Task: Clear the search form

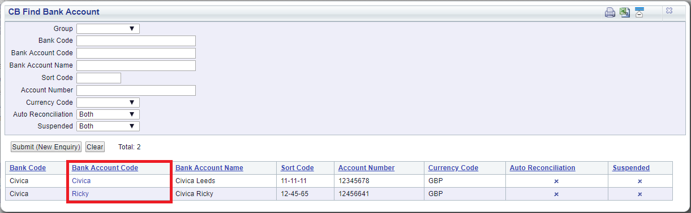Action: [x=95, y=147]
